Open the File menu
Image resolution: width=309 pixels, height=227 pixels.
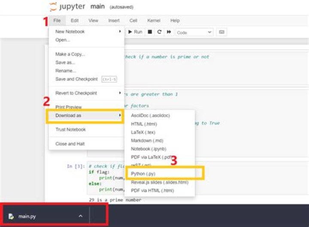57,21
